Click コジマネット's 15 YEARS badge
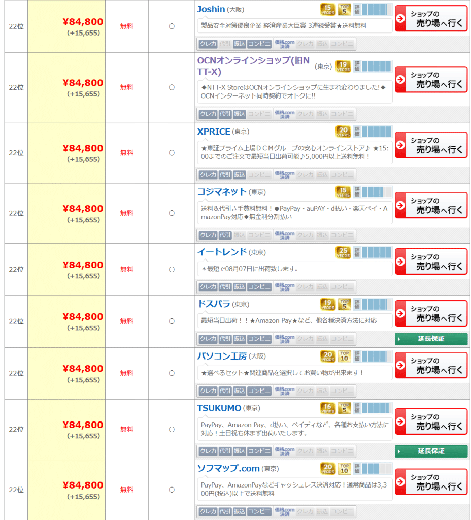The image size is (471, 520). 343,192
